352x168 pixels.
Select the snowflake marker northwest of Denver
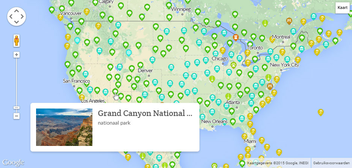(128, 53)
